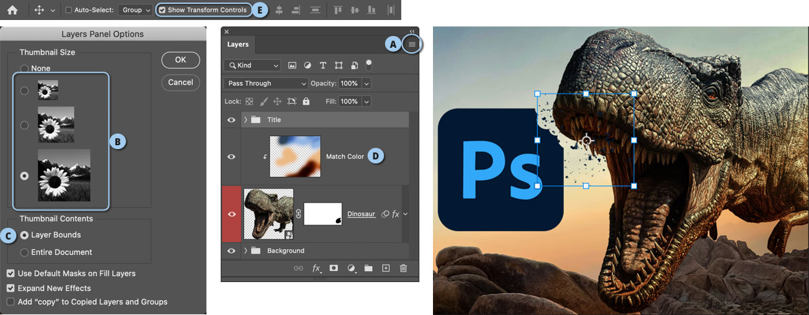Click Align bottom edges icon
This screenshot has width=809, height=315.
pos(371,10)
